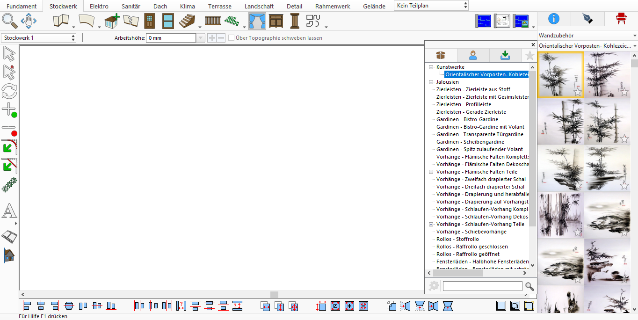Click the catalog search magnifier button
Viewport: 638px width, 320px height.
click(x=529, y=286)
